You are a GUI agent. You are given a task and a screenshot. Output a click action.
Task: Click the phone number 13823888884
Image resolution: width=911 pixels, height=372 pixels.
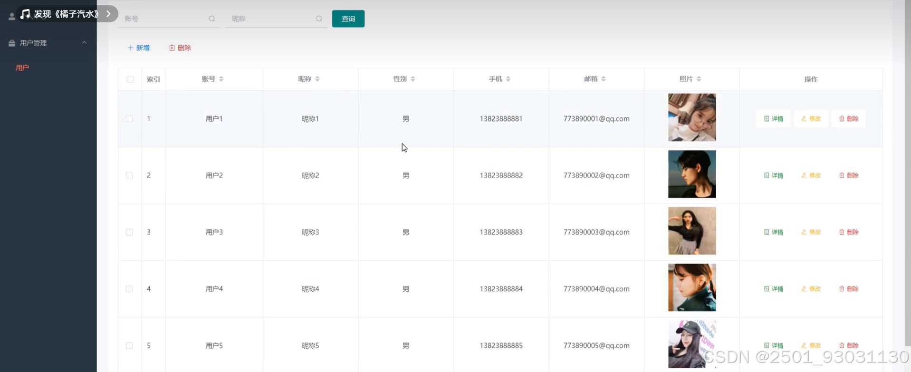(x=501, y=289)
